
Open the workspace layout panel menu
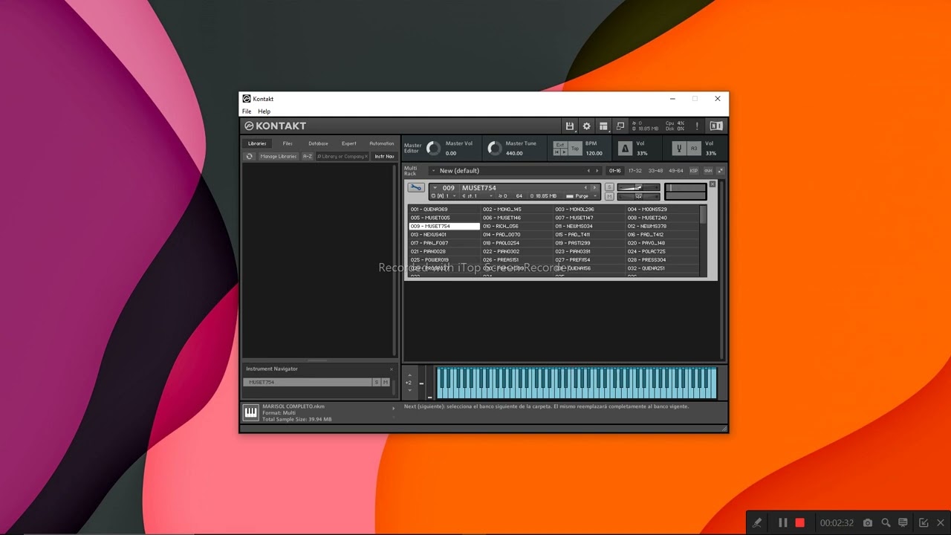click(x=603, y=126)
